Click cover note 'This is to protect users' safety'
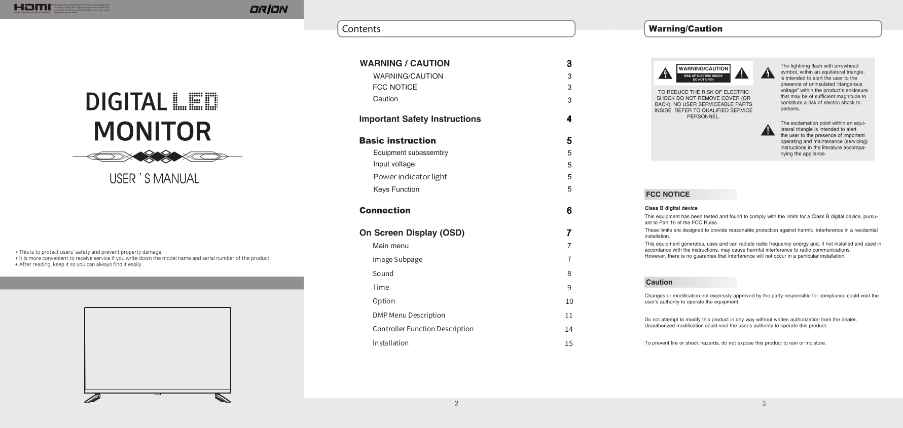The width and height of the screenshot is (903, 428). (89, 252)
